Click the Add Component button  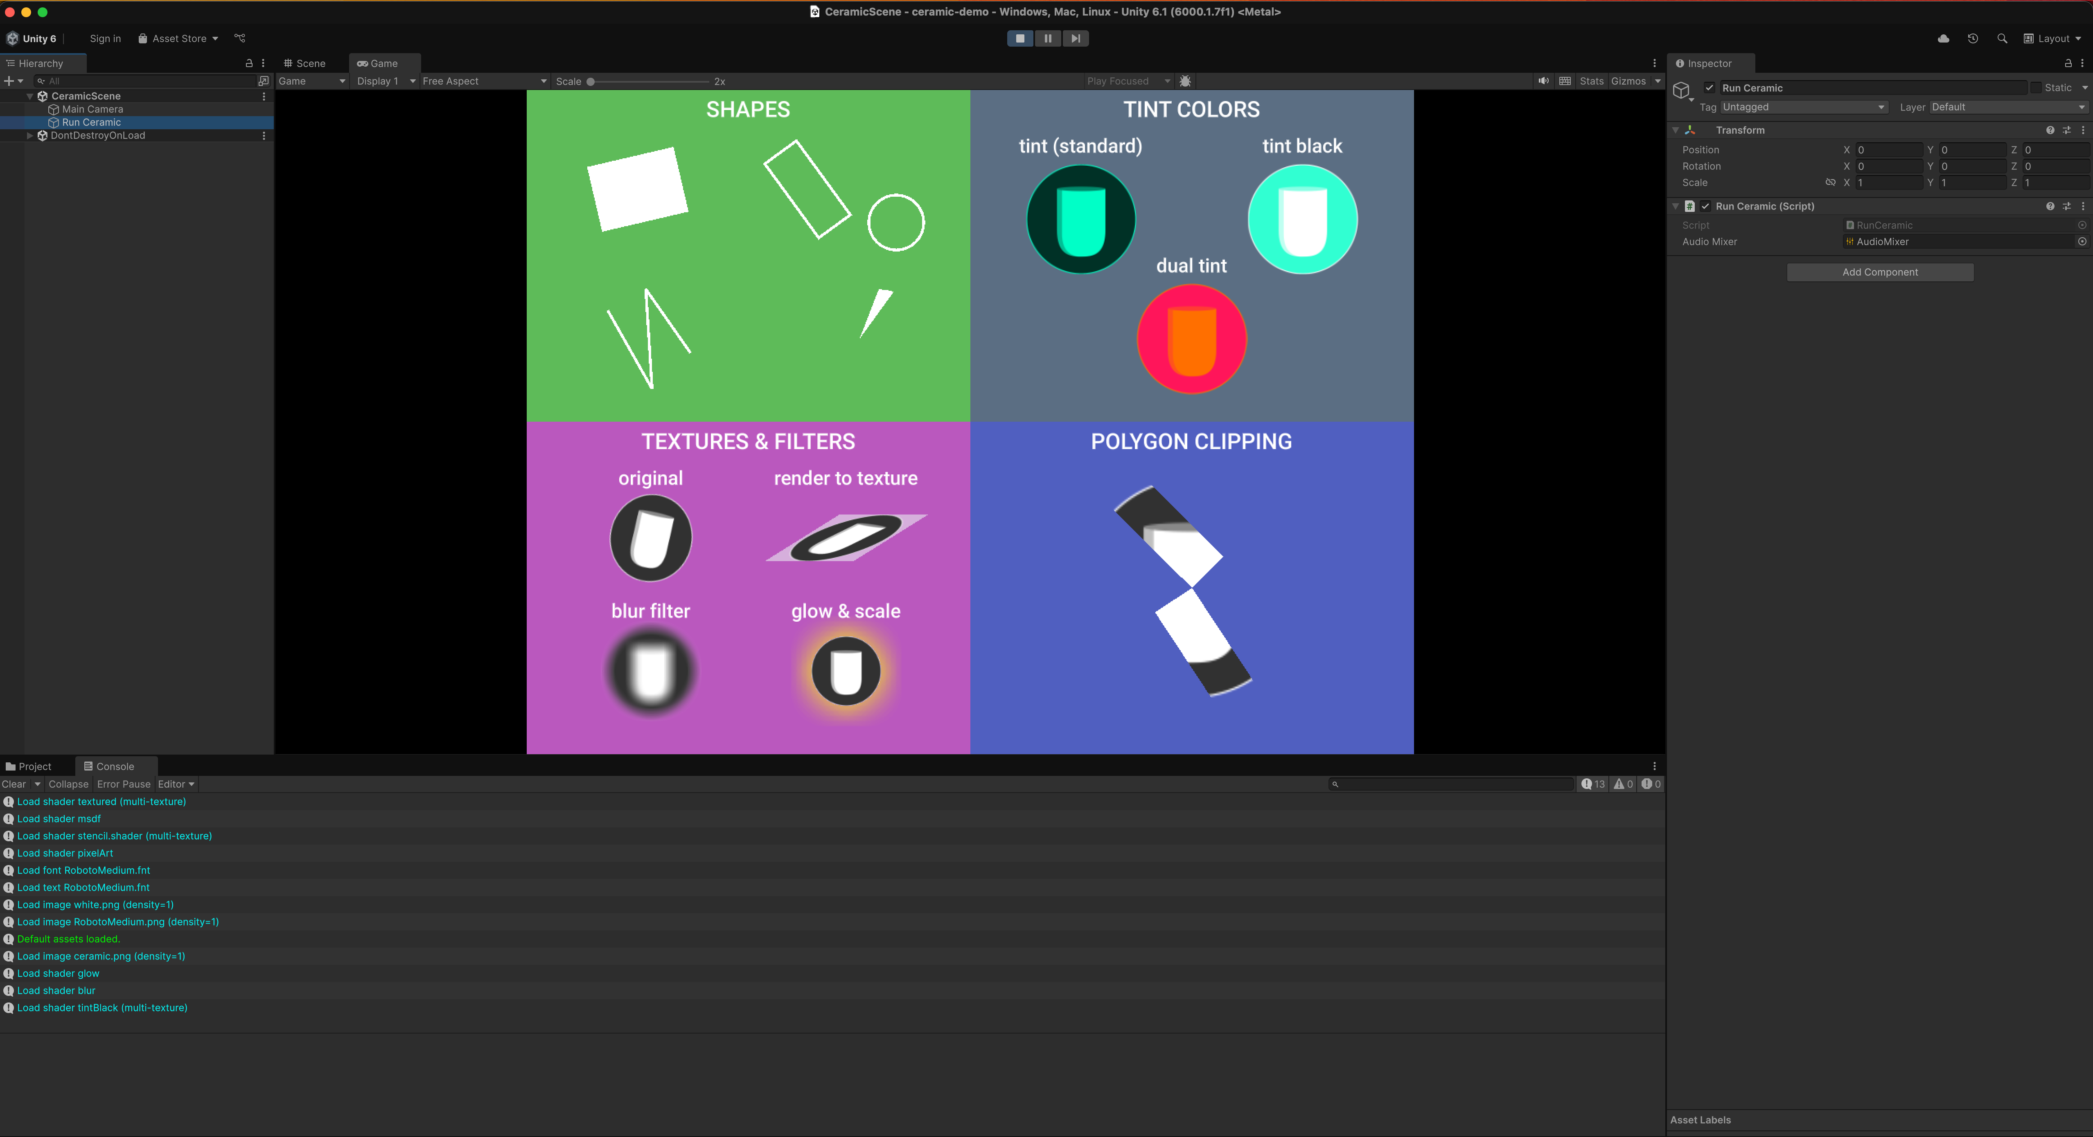click(1879, 271)
